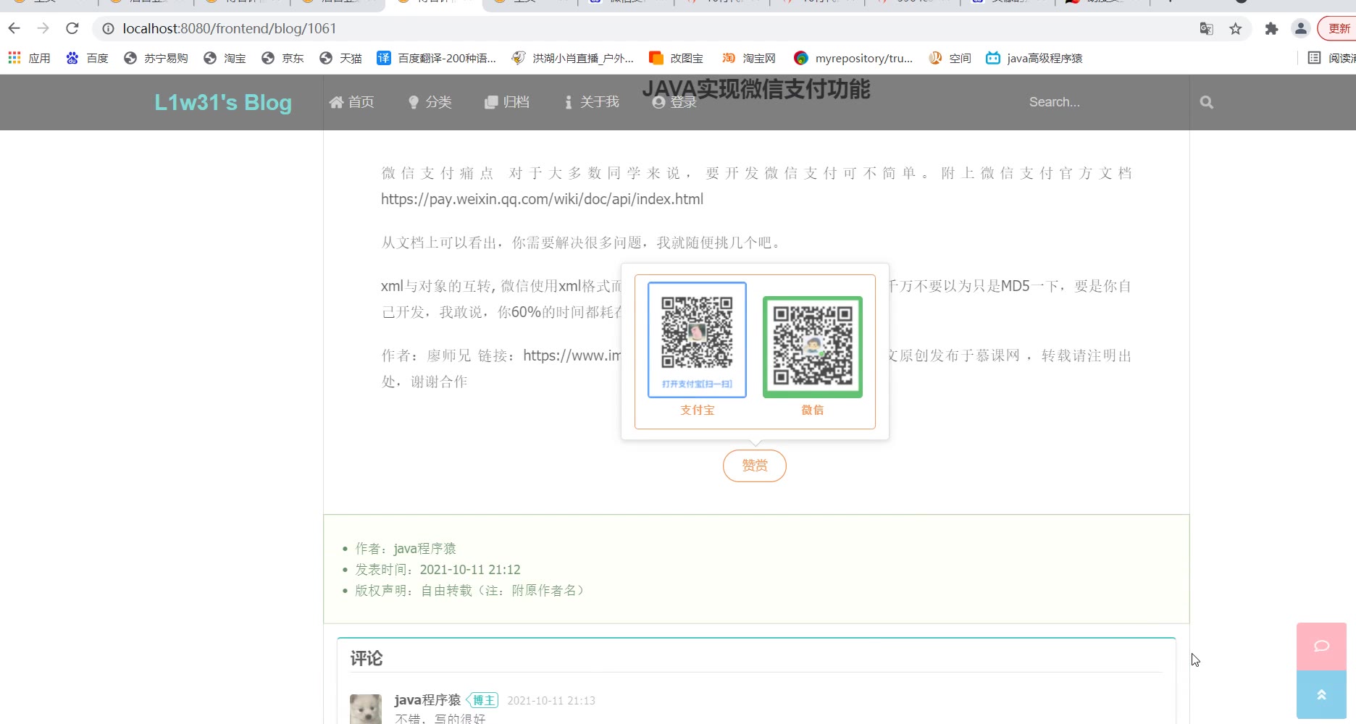The width and height of the screenshot is (1356, 724).
Task: Click the comment timestamp 2021-10-11 21:13
Action: pos(551,701)
